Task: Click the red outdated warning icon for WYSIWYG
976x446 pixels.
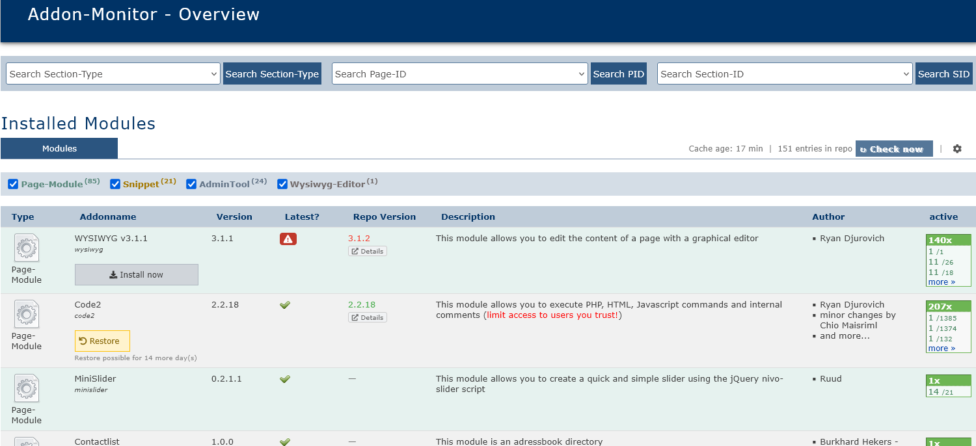Action: [288, 239]
